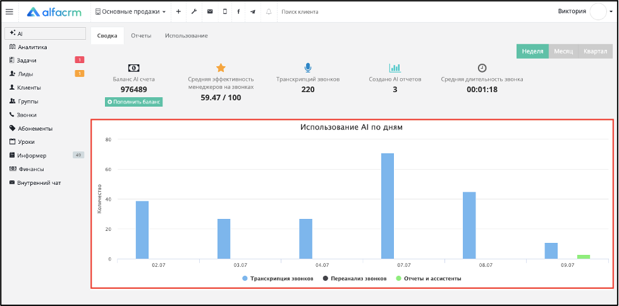
Task: Switch to the Отчеты tab
Action: [x=142, y=35]
